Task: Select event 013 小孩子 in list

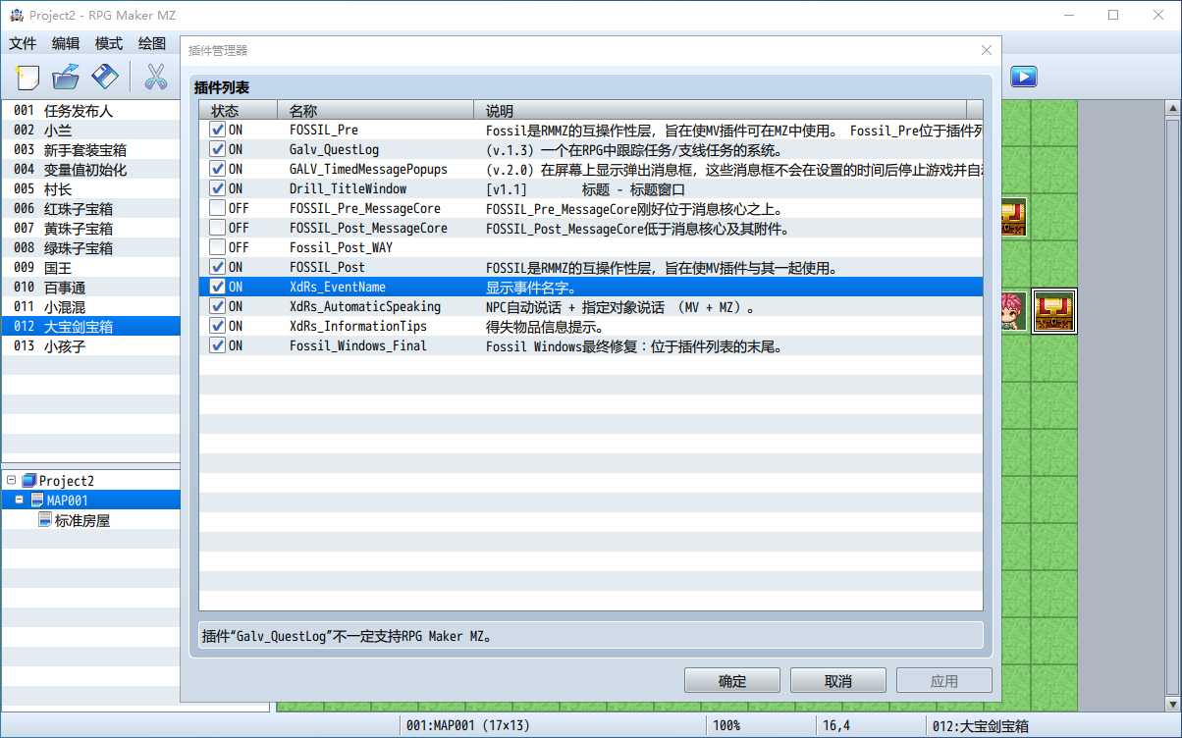Action: pyautogui.click(x=90, y=346)
